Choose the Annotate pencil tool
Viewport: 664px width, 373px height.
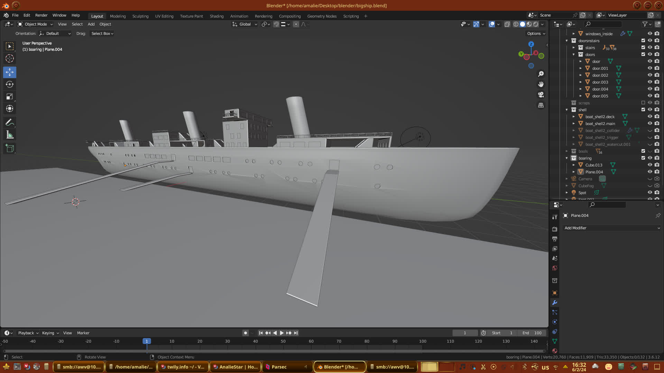pos(10,123)
